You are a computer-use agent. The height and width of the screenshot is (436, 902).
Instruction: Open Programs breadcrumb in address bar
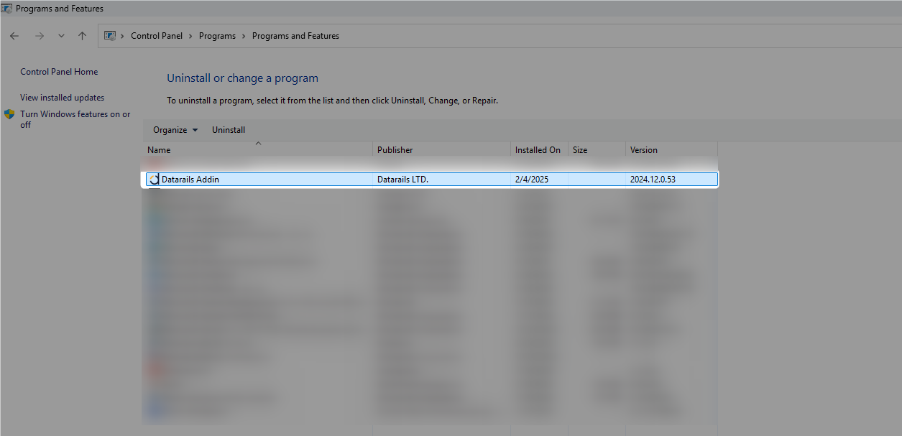coord(217,36)
